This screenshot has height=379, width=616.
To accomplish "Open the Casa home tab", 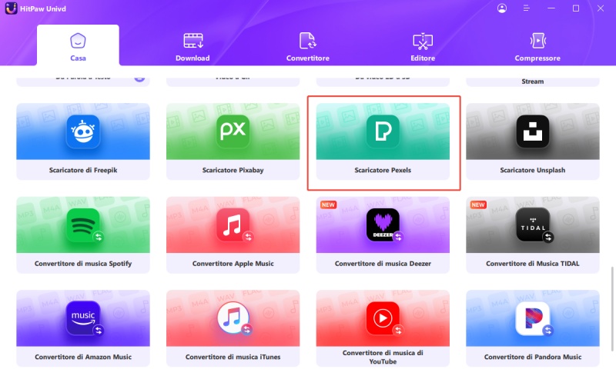I will coord(78,45).
